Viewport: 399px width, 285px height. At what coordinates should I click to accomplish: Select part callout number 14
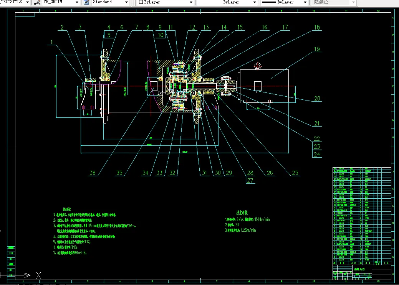(x=224, y=28)
